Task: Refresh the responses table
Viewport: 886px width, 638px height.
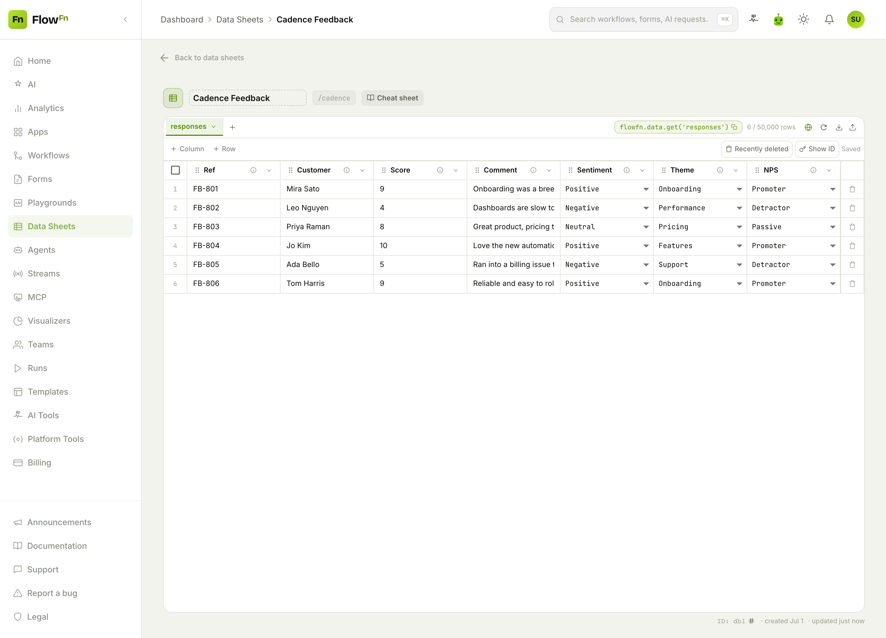Action: pos(823,127)
